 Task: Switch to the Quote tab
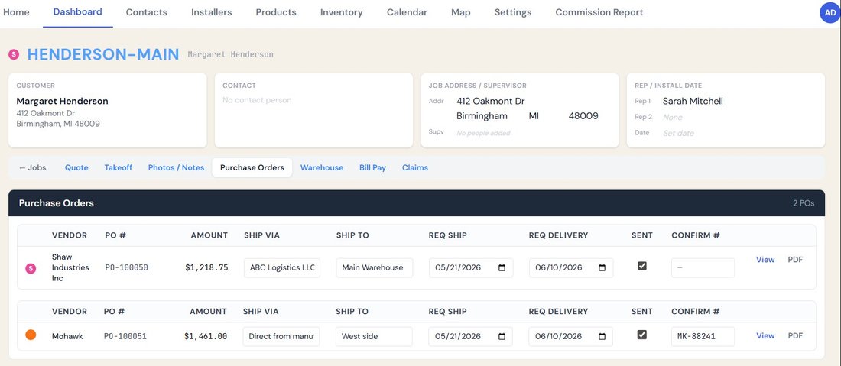76,168
